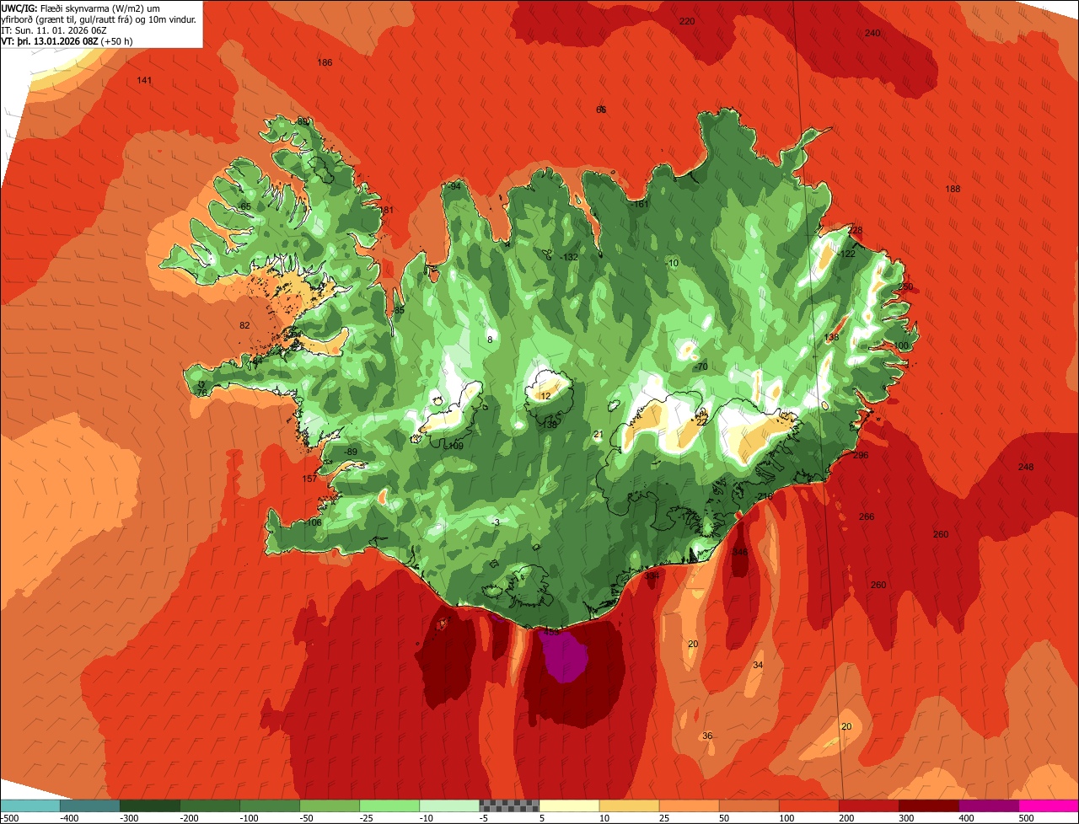Screen dimensions: 1079x824
Task: Click the title line 'UWC/IG: Flæði skynvarma (W/m2) um'
Action: pos(81,8)
